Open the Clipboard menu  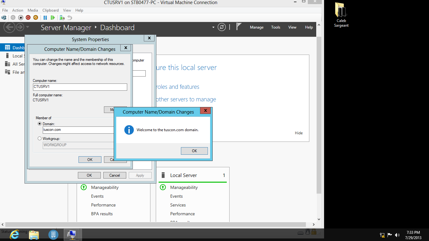(51, 10)
